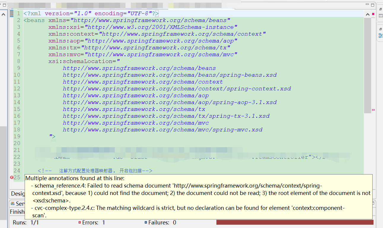
Task: Switch to the Design tab
Action: pyautogui.click(x=18, y=194)
